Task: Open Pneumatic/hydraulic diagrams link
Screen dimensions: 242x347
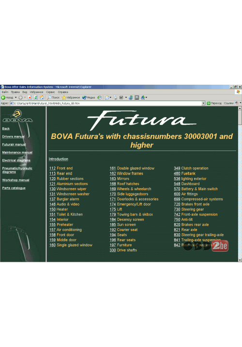Action: click(17, 170)
